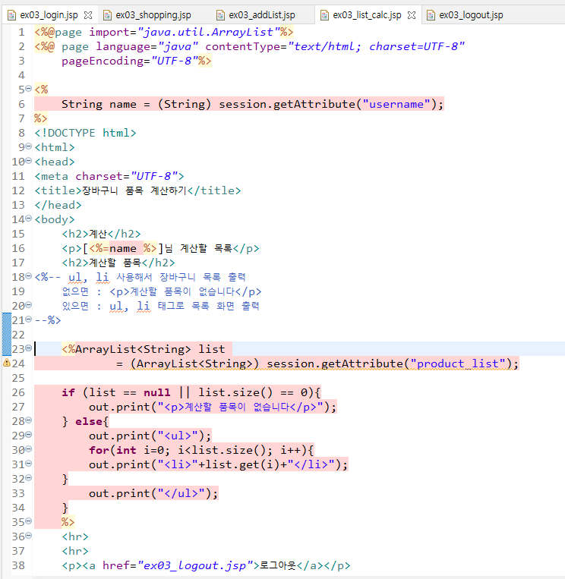Image resolution: width=565 pixels, height=579 pixels.
Task: Collapse the head fold at line 10
Action: [x=28, y=161]
